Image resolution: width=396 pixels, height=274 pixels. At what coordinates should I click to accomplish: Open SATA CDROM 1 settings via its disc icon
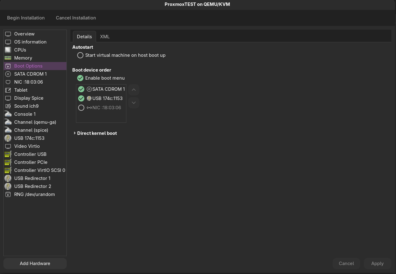click(x=8, y=74)
